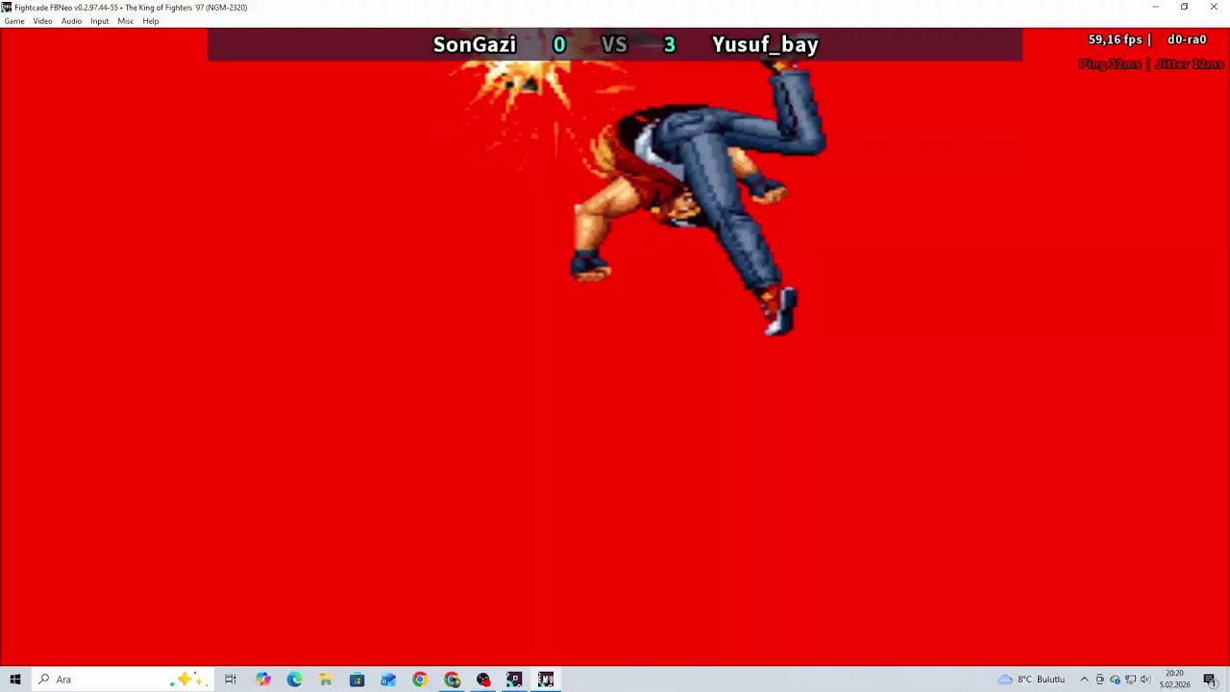
Task: Restore down the Fightcade FBNeo window
Action: (1184, 7)
